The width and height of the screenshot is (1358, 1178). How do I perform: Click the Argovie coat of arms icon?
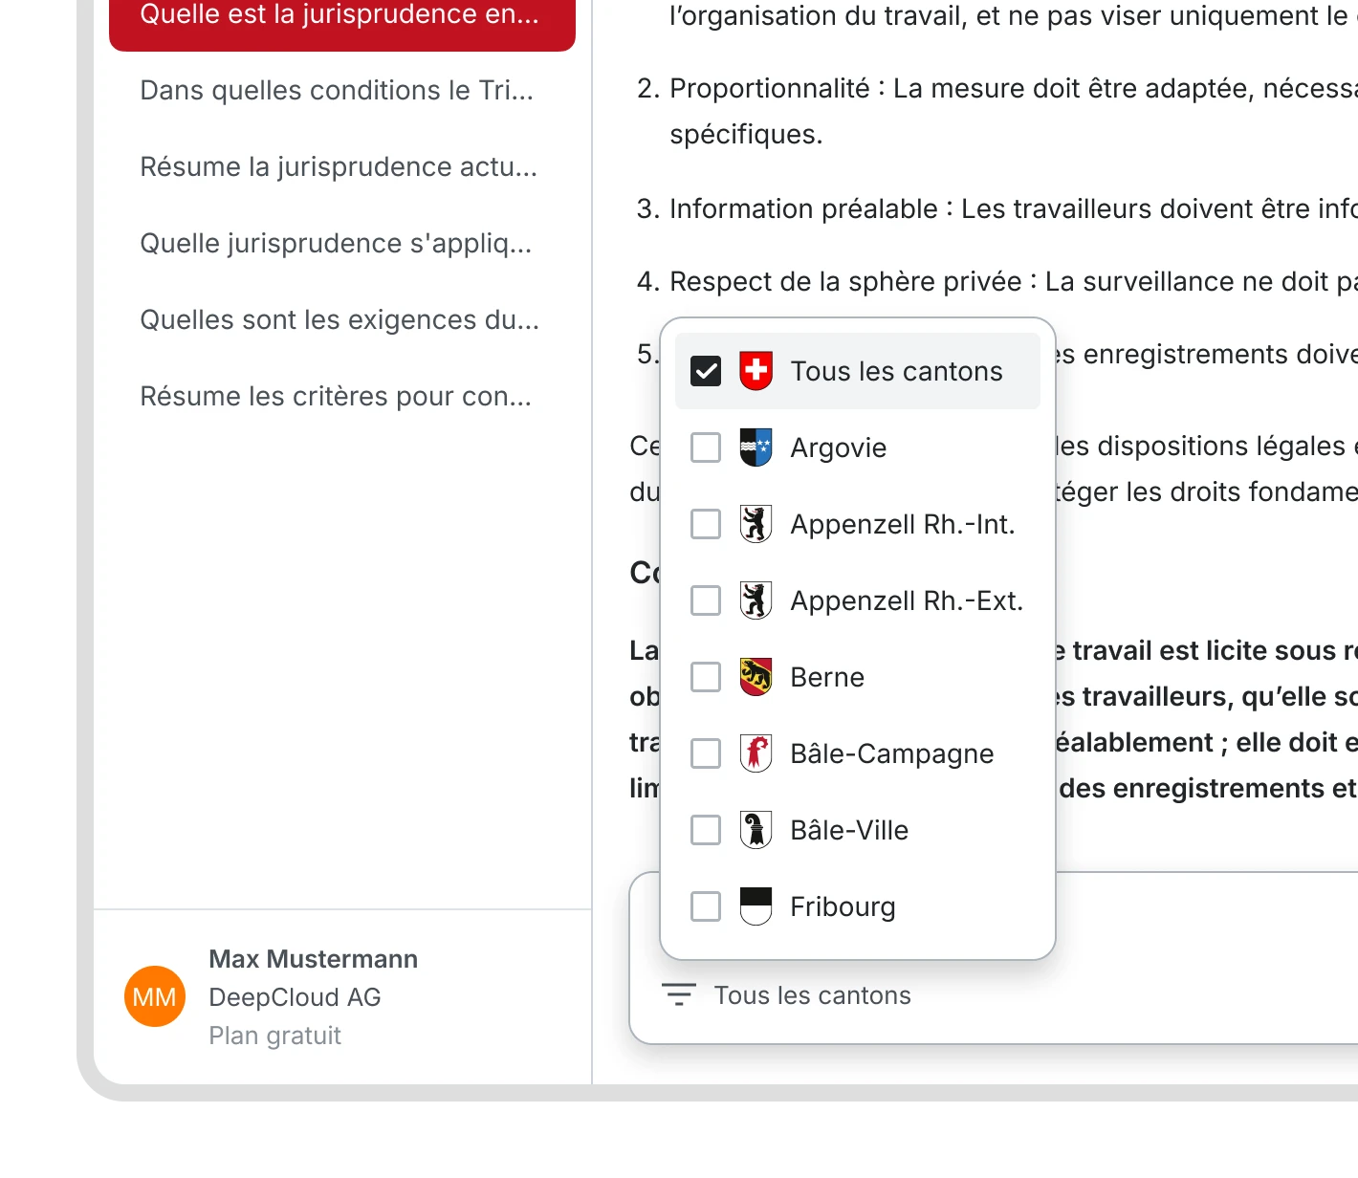(756, 447)
